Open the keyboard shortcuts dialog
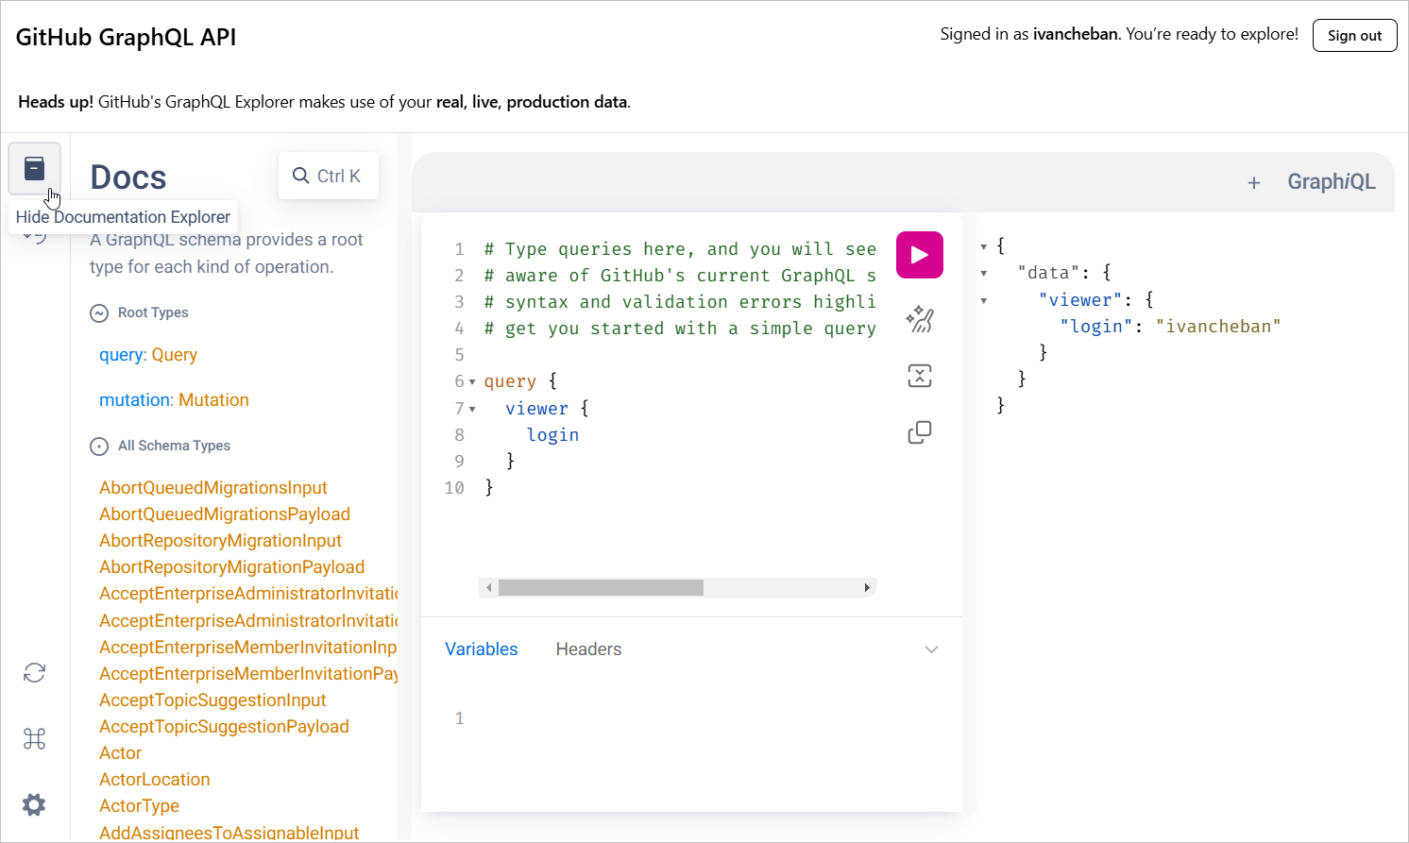 [x=34, y=738]
